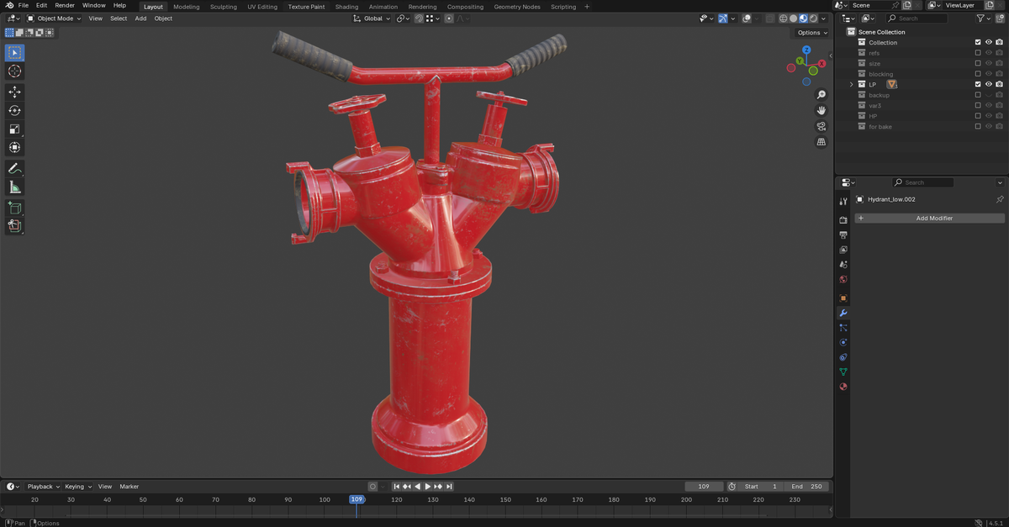Screen dimensions: 1009x527
Task: Enable the checkbox for the blocking collection
Action: click(978, 74)
